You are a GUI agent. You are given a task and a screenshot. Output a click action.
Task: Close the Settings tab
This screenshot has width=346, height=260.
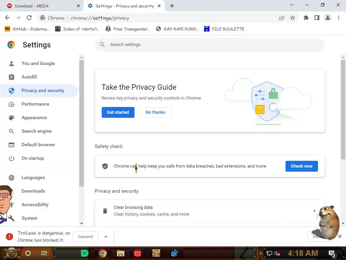click(159, 6)
